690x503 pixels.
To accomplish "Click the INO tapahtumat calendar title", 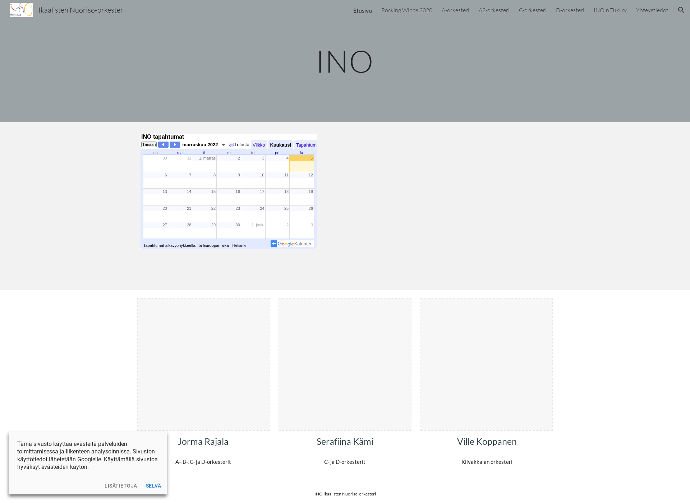I will coord(162,137).
